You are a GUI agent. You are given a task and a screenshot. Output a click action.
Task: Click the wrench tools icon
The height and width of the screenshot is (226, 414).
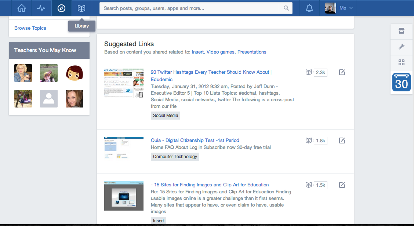401,47
